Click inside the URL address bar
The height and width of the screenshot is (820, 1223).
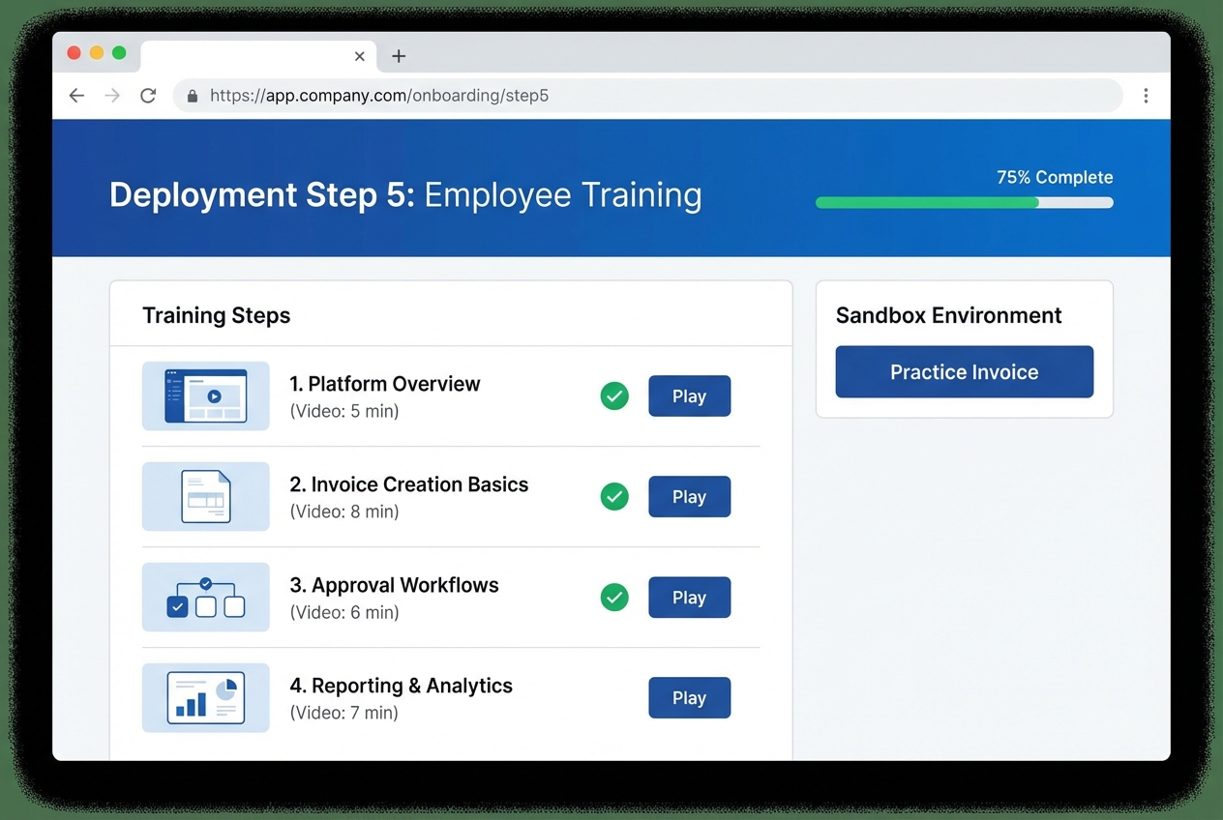(581, 96)
